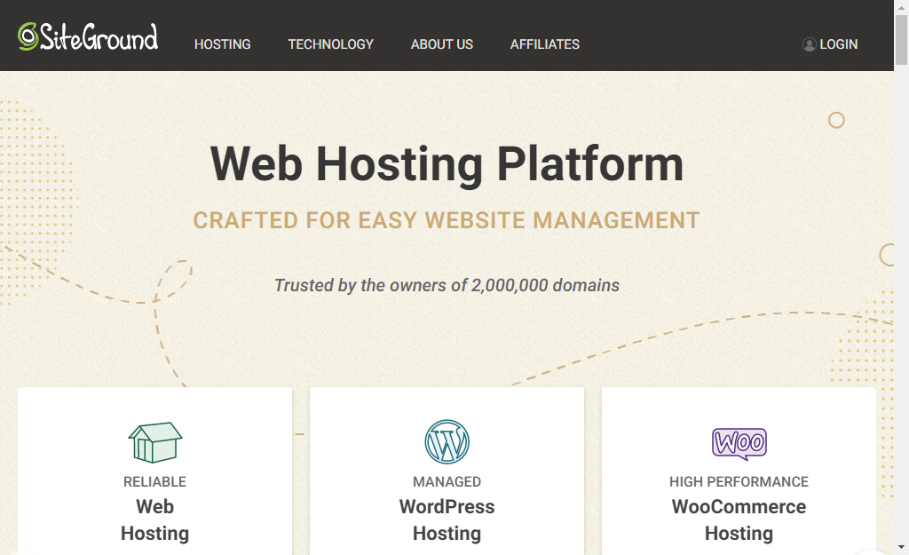Click the green house Web Hosting icon
909x555 pixels.
[x=154, y=442]
